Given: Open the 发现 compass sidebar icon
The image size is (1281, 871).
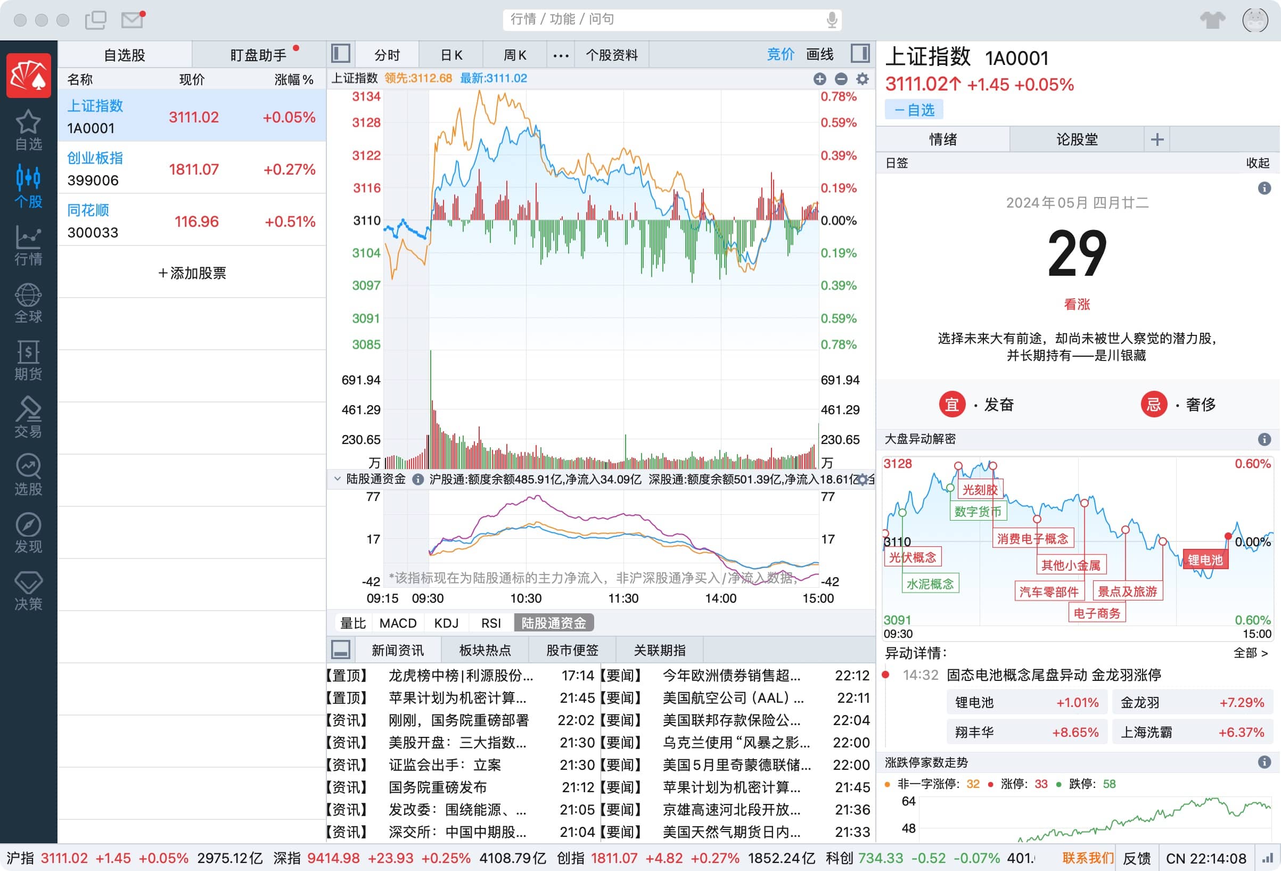Looking at the screenshot, I should point(28,532).
